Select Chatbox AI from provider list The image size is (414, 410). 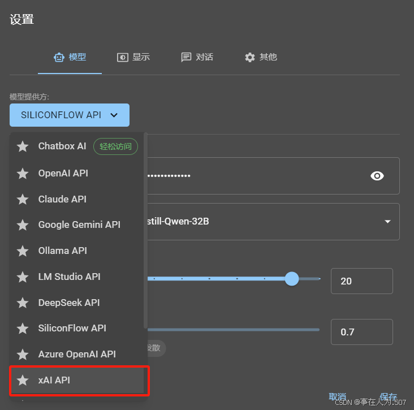(77, 146)
